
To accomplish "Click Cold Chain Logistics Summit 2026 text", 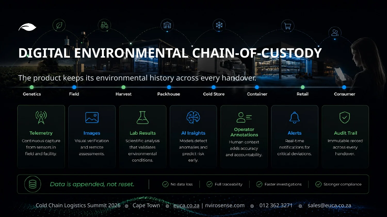I will pyautogui.click(x=78, y=205).
